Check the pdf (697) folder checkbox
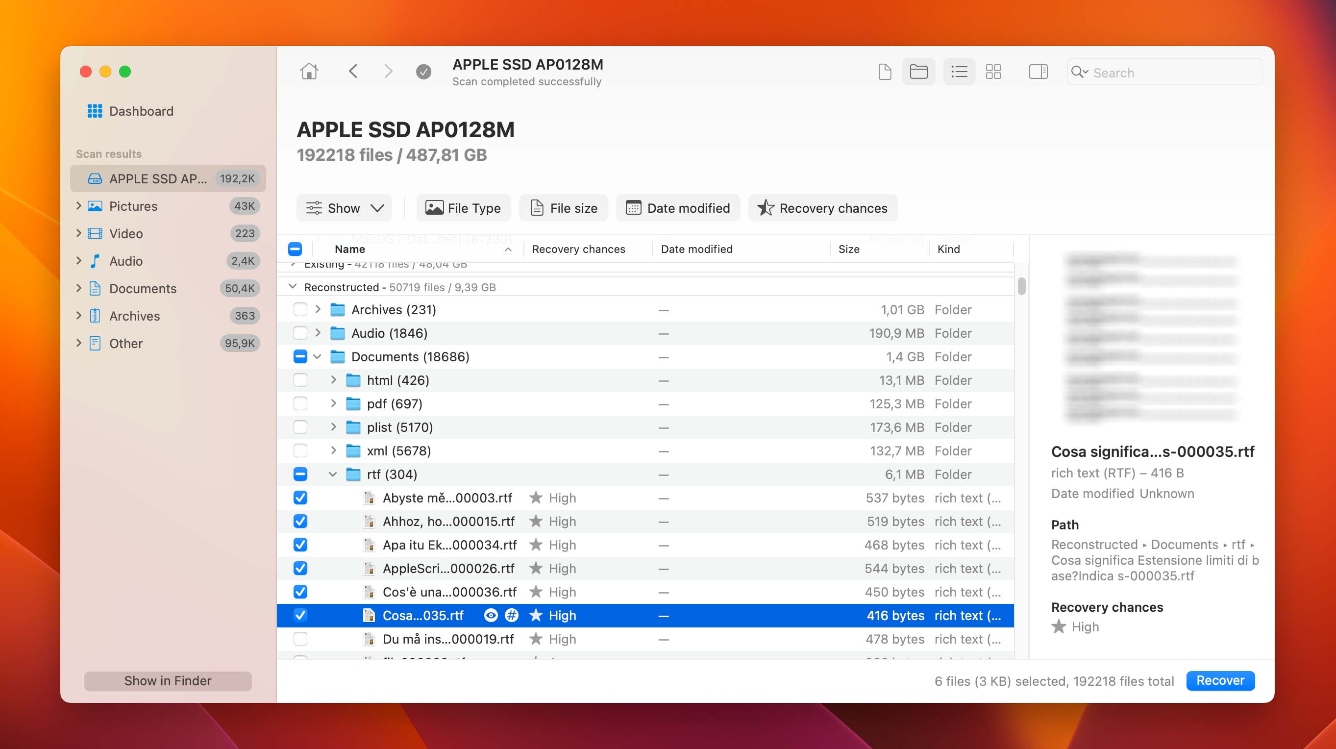1336x749 pixels. click(300, 403)
